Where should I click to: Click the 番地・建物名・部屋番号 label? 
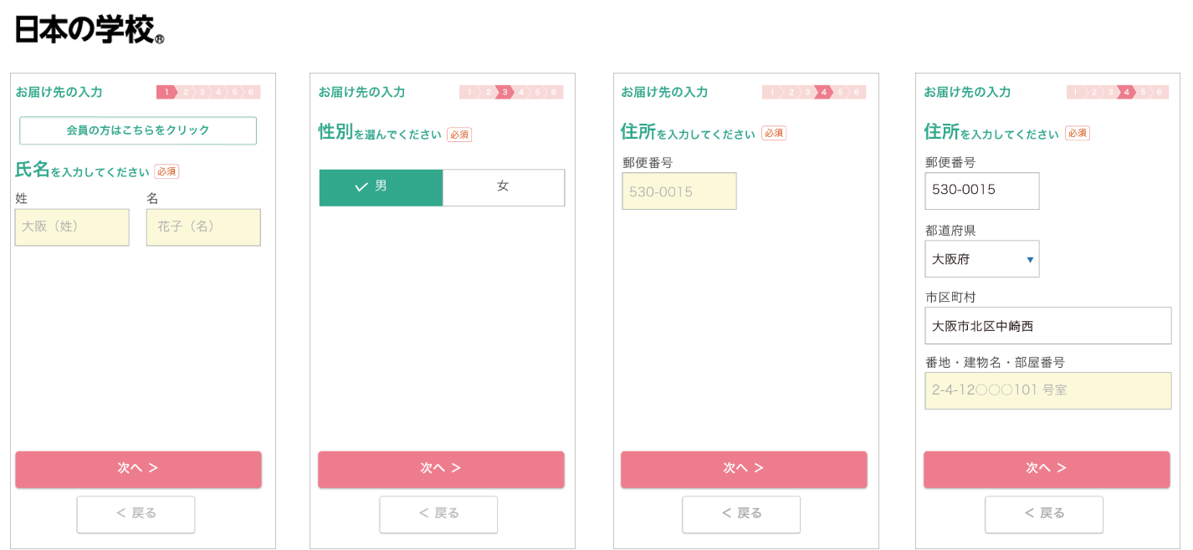[x=995, y=363]
